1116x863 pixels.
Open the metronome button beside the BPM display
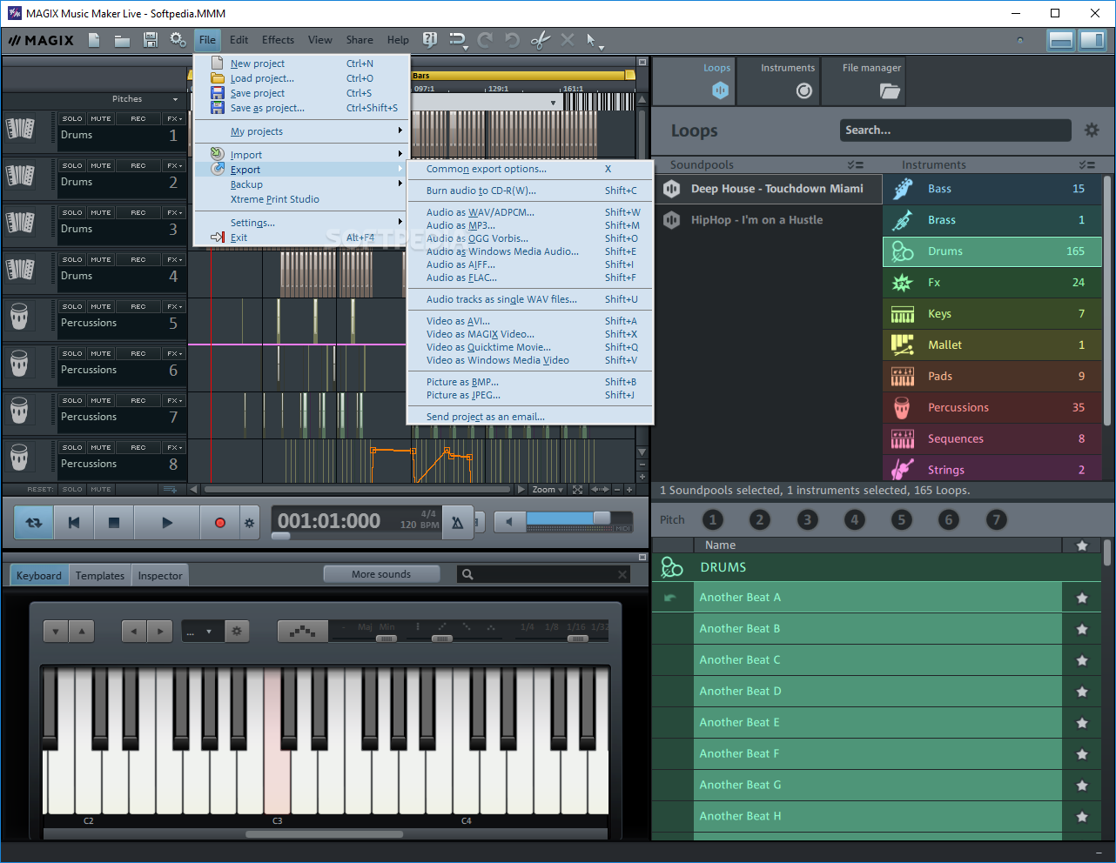[x=457, y=523]
